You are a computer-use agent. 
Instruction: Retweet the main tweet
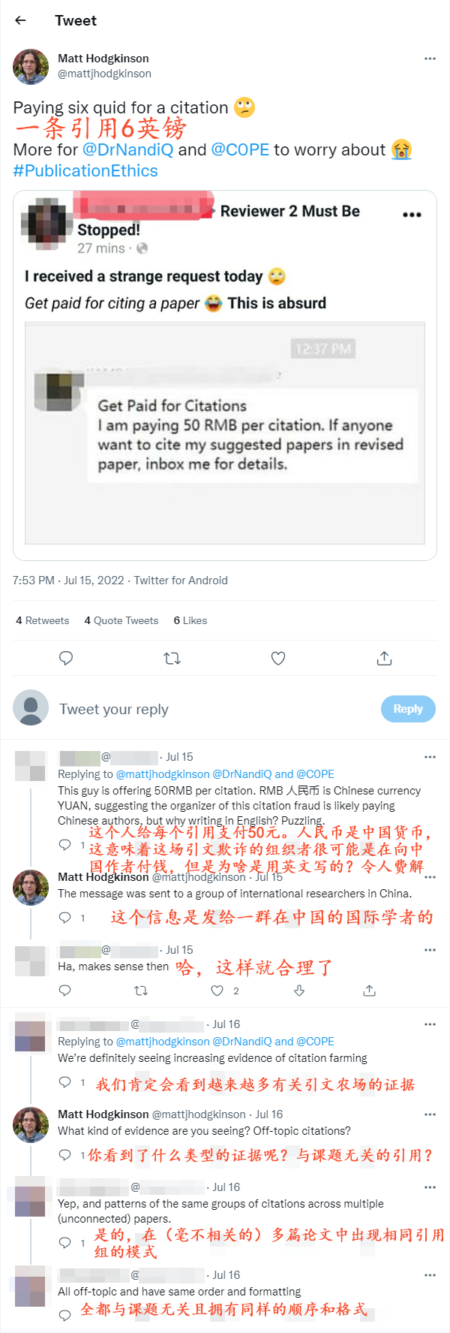click(x=172, y=659)
